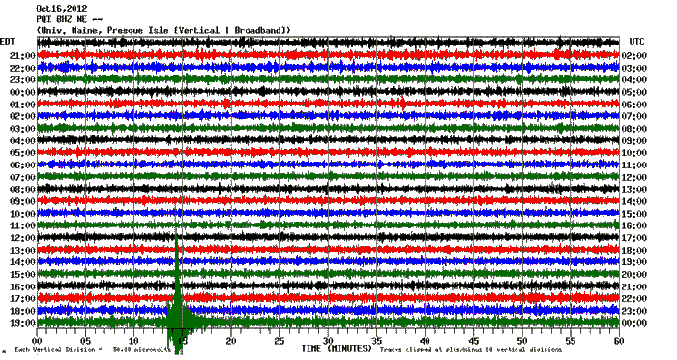Click the "10" minute axis tick label
Screen dimensions: 677x360
pyautogui.click(x=133, y=341)
